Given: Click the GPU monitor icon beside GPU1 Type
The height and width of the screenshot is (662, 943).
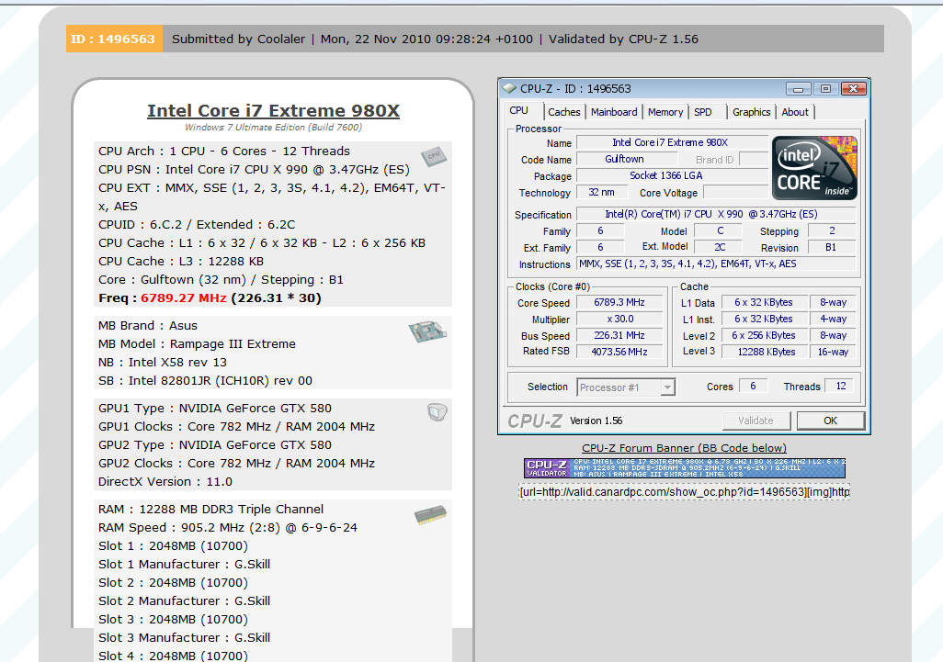Looking at the screenshot, I should (x=437, y=412).
